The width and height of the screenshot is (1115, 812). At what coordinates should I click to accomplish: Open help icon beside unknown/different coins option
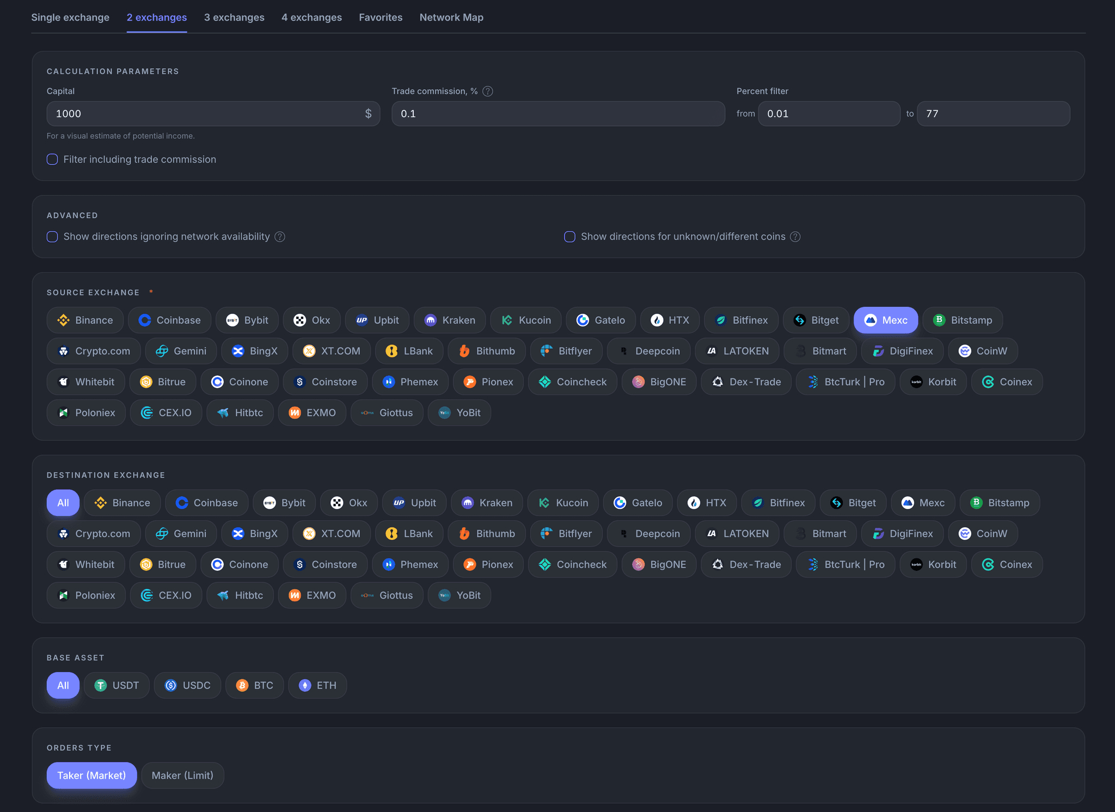coord(795,237)
